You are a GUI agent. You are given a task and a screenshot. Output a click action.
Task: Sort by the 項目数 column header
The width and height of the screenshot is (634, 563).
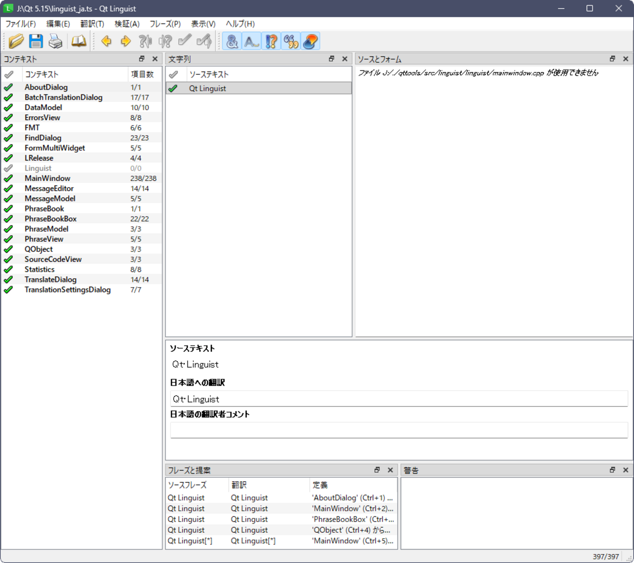(x=144, y=75)
